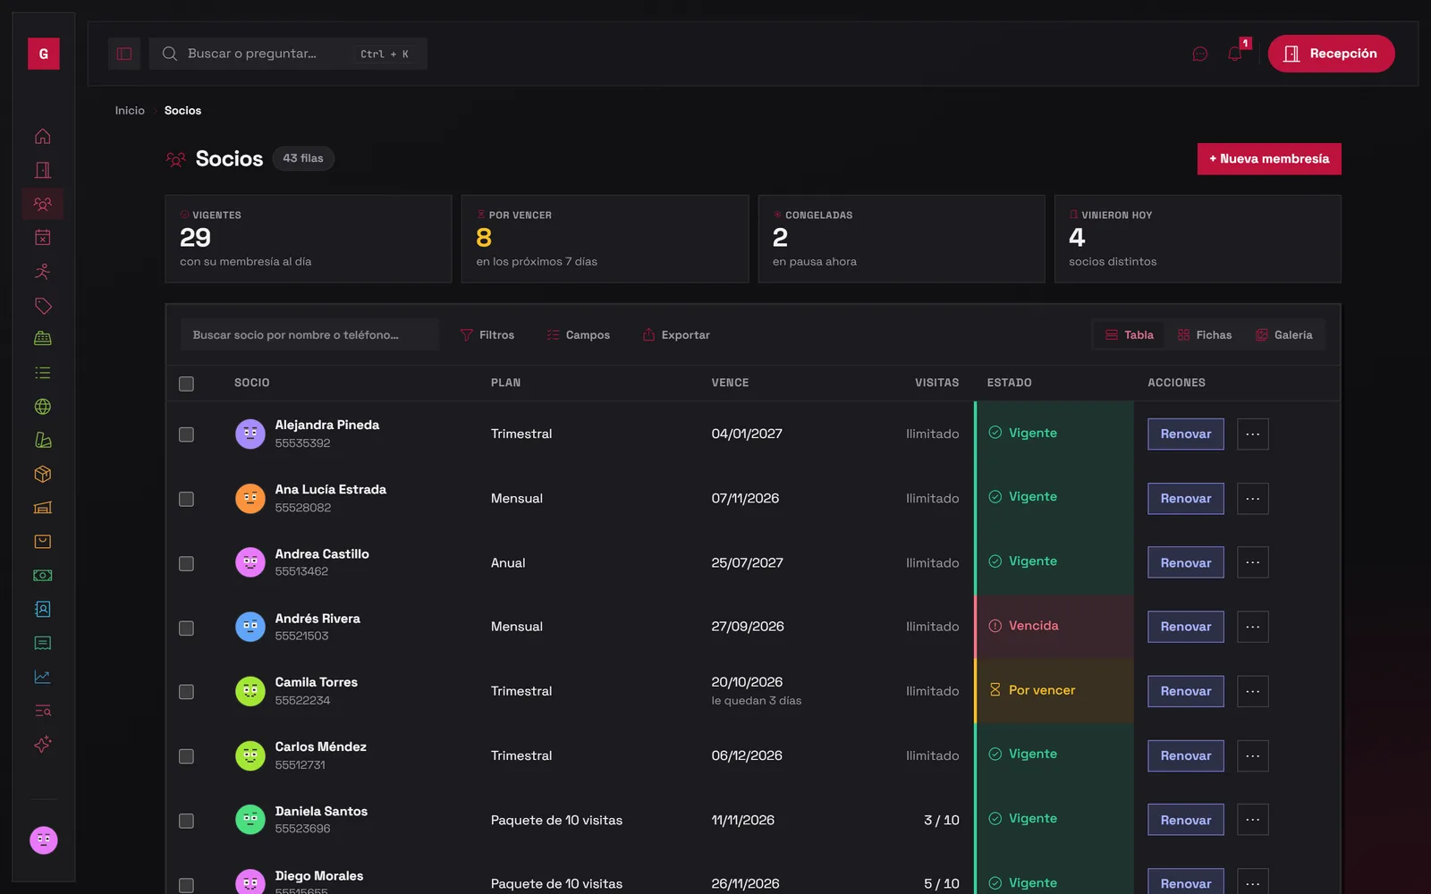Sort the table by the Vence column
The height and width of the screenshot is (894, 1431).
(730, 383)
